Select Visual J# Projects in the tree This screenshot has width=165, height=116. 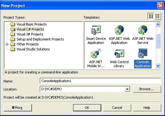(30, 34)
